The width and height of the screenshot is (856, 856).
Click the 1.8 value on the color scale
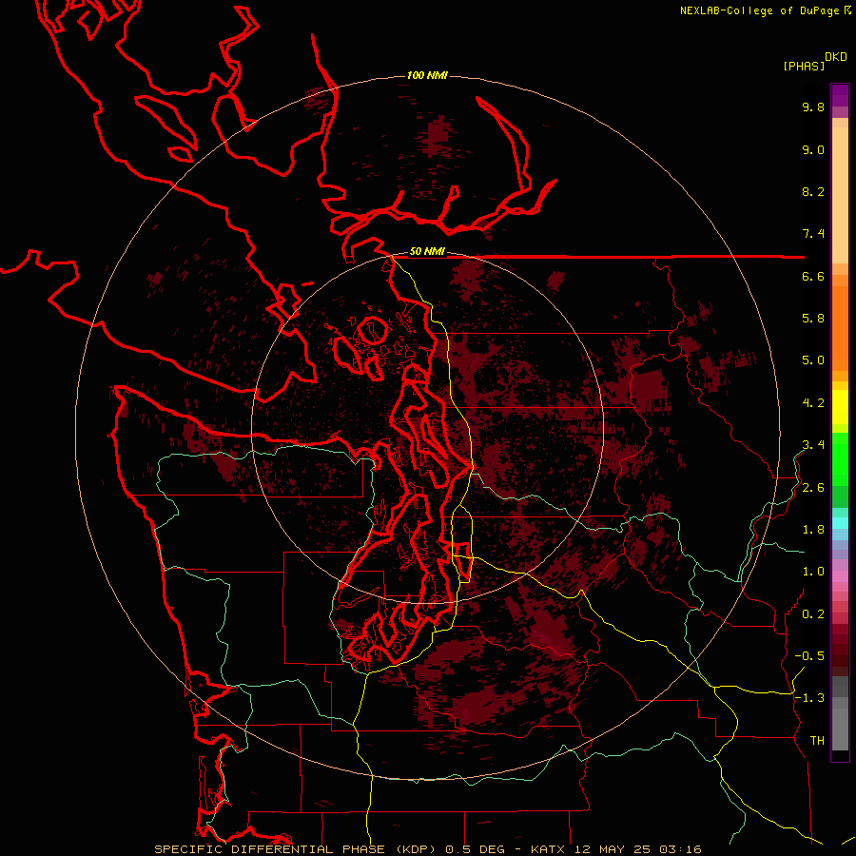click(x=813, y=530)
